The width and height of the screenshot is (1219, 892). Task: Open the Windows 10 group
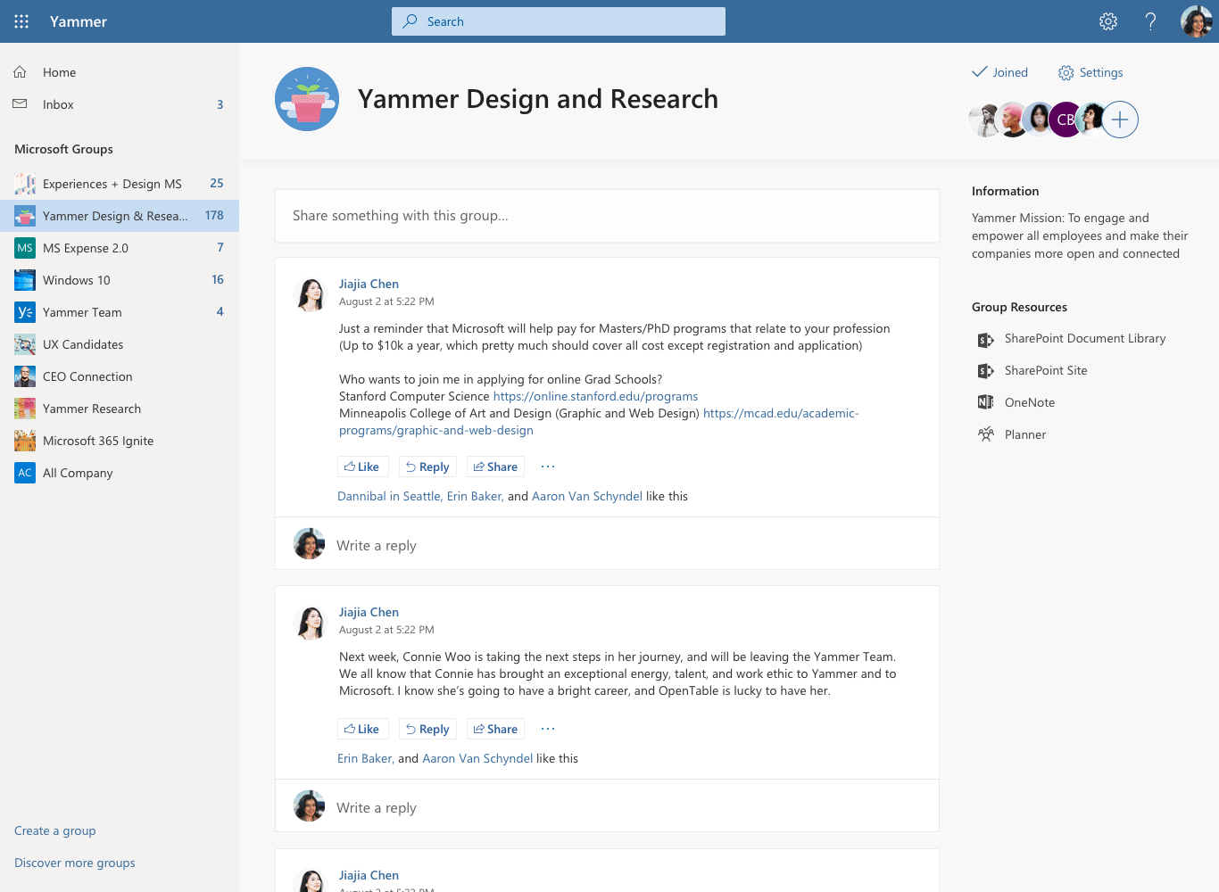point(120,280)
